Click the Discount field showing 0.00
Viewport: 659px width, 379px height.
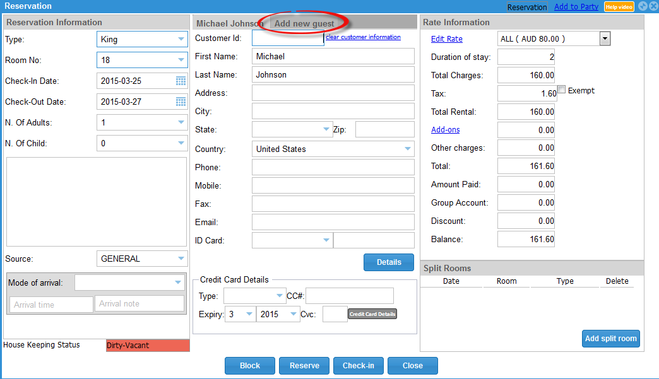[x=526, y=221]
